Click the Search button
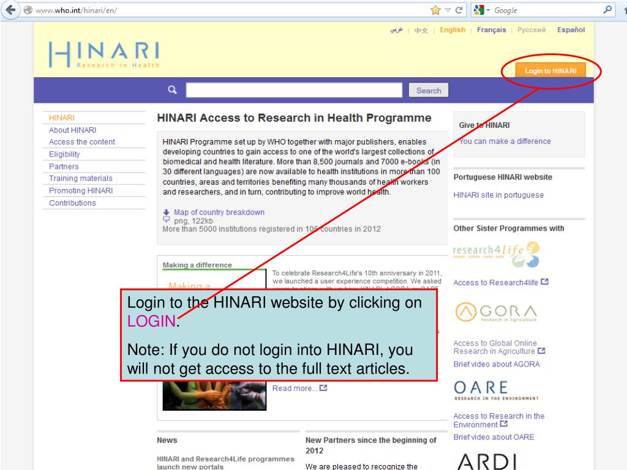This screenshot has width=627, height=470. tap(428, 91)
